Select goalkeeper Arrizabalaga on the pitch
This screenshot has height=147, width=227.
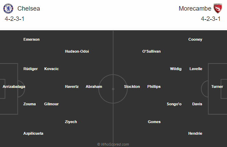pyautogui.click(x=14, y=86)
